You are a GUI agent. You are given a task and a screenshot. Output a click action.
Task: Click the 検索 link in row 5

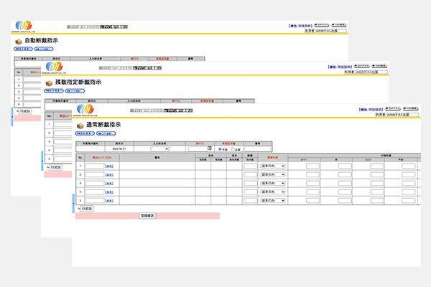109,201
